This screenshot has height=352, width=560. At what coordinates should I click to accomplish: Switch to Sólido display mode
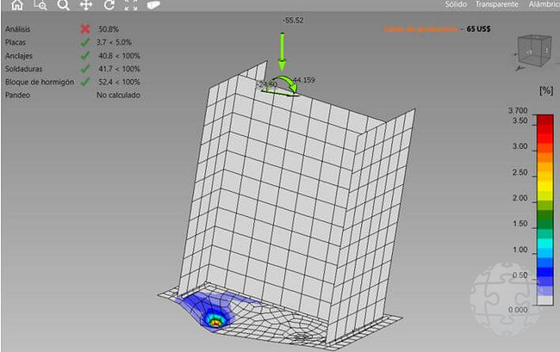[456, 4]
